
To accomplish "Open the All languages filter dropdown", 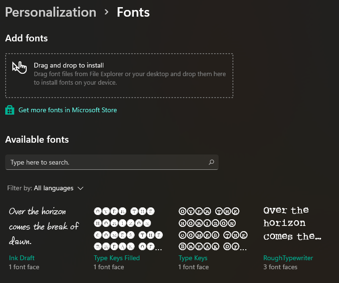I will tap(53, 188).
